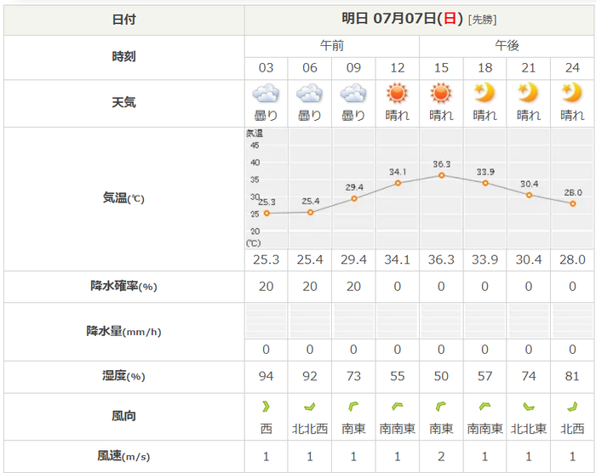This screenshot has height=473, width=596.
Task: Click the moon icon in the 18 column
Action: tap(484, 93)
